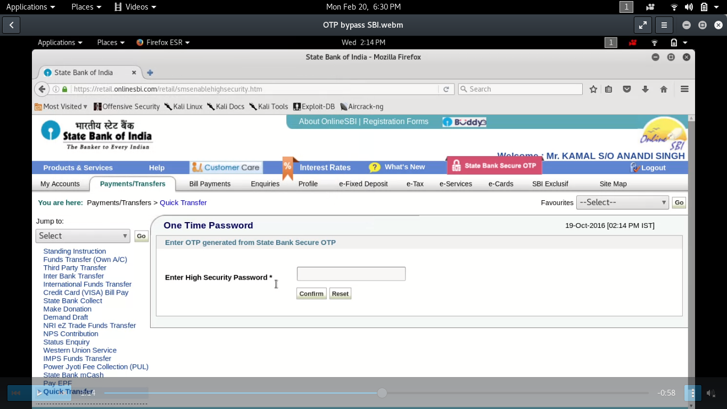The image size is (727, 409).
Task: Click Quick Transfer breadcrumb link
Action: pyautogui.click(x=183, y=203)
